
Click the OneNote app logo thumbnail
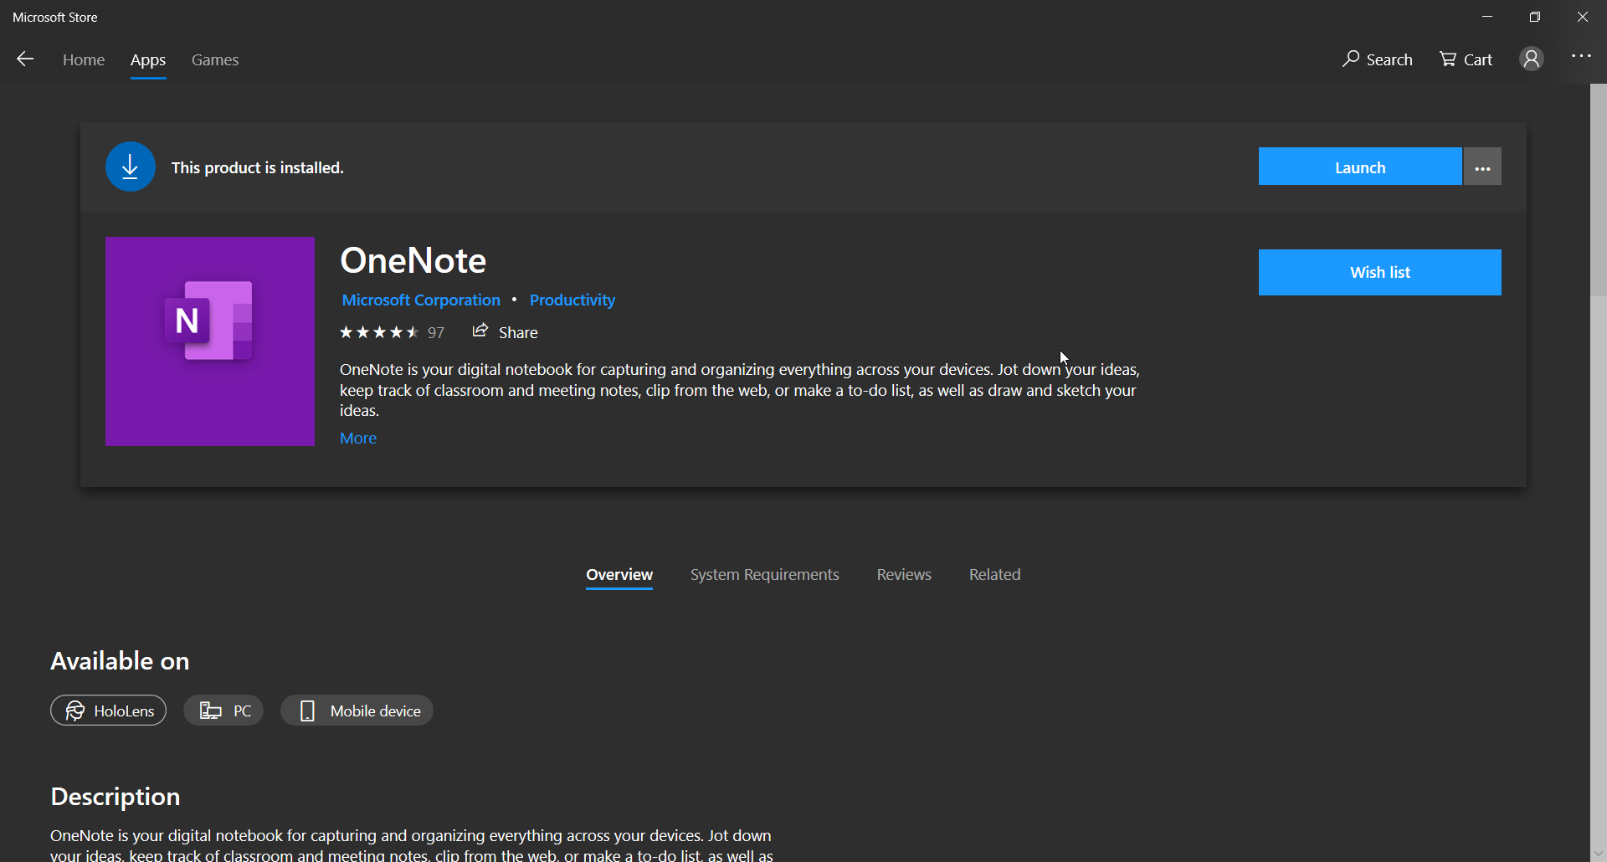[210, 341]
